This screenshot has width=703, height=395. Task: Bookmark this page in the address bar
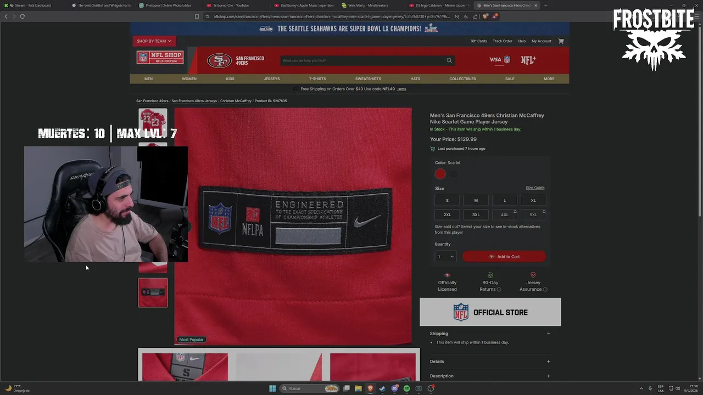tap(197, 16)
